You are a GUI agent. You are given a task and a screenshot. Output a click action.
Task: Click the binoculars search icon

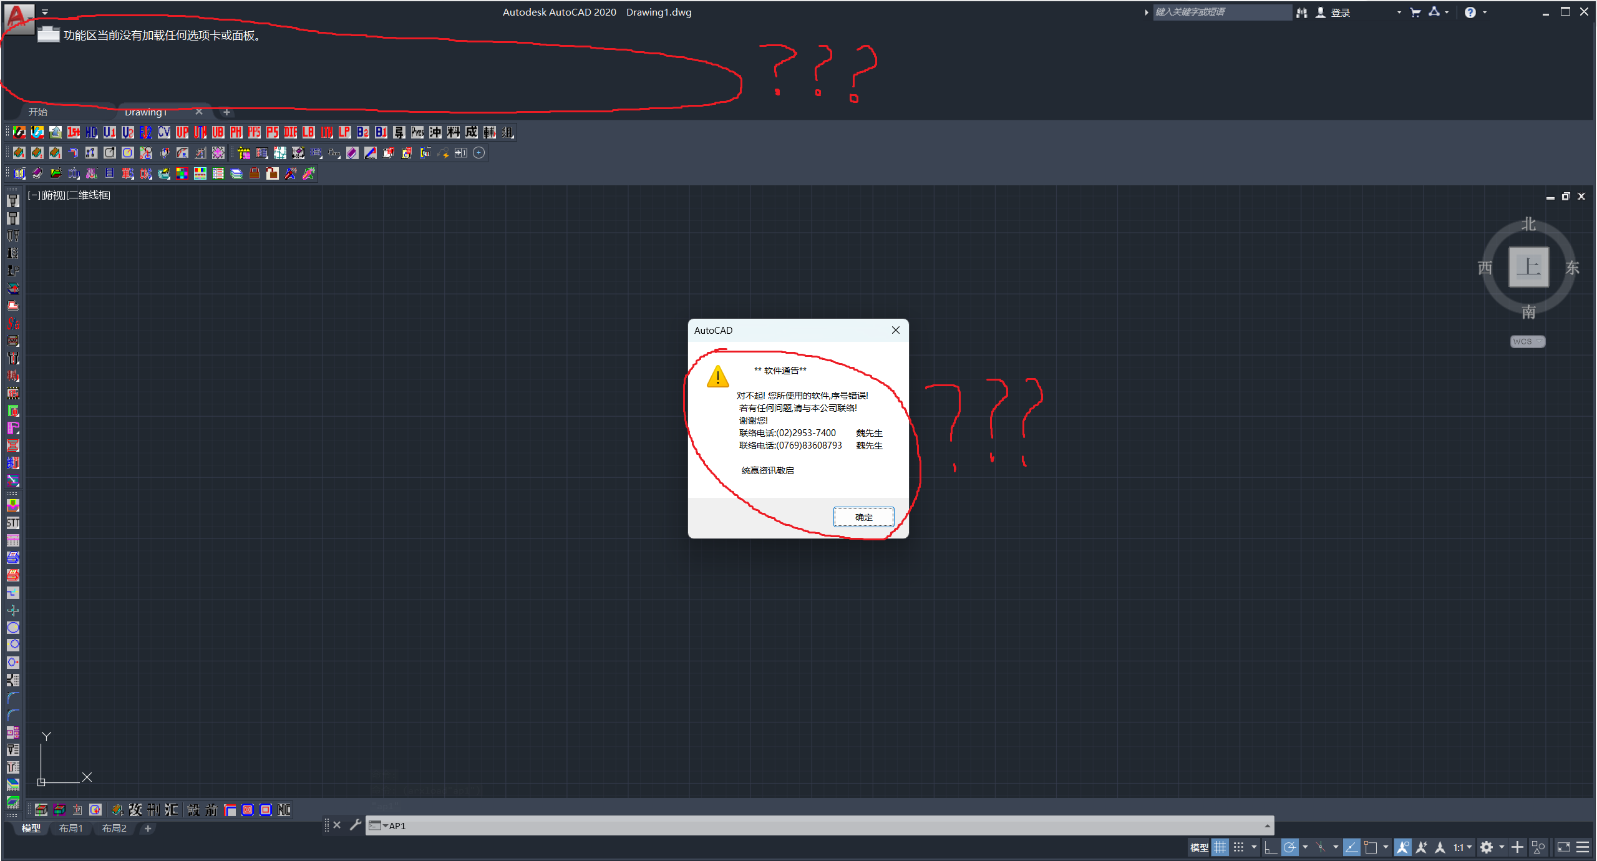point(1302,12)
